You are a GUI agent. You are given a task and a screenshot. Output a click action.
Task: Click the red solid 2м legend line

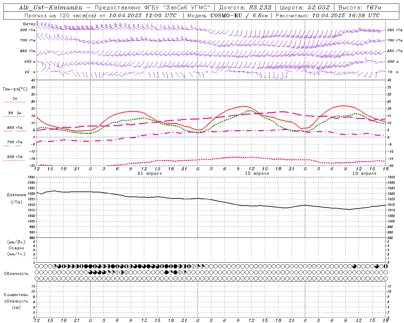[x=15, y=102]
